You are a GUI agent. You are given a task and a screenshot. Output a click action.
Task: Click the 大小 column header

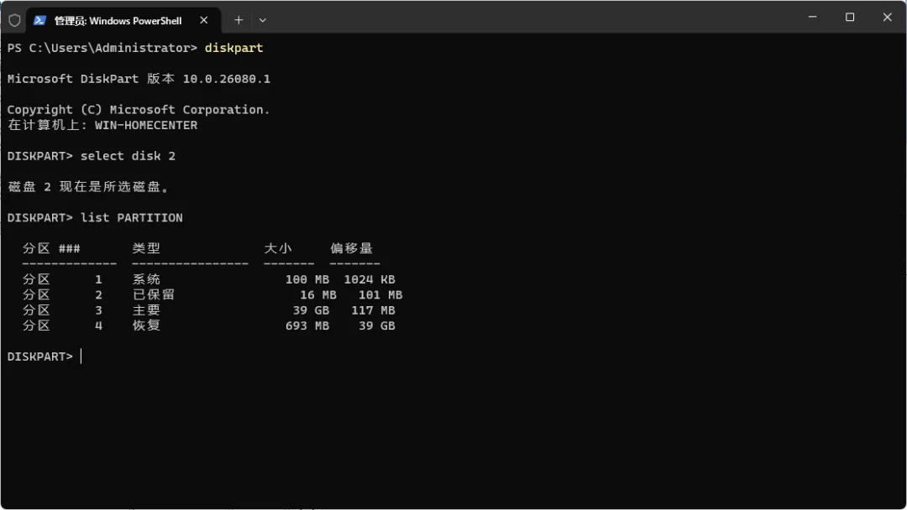click(278, 248)
